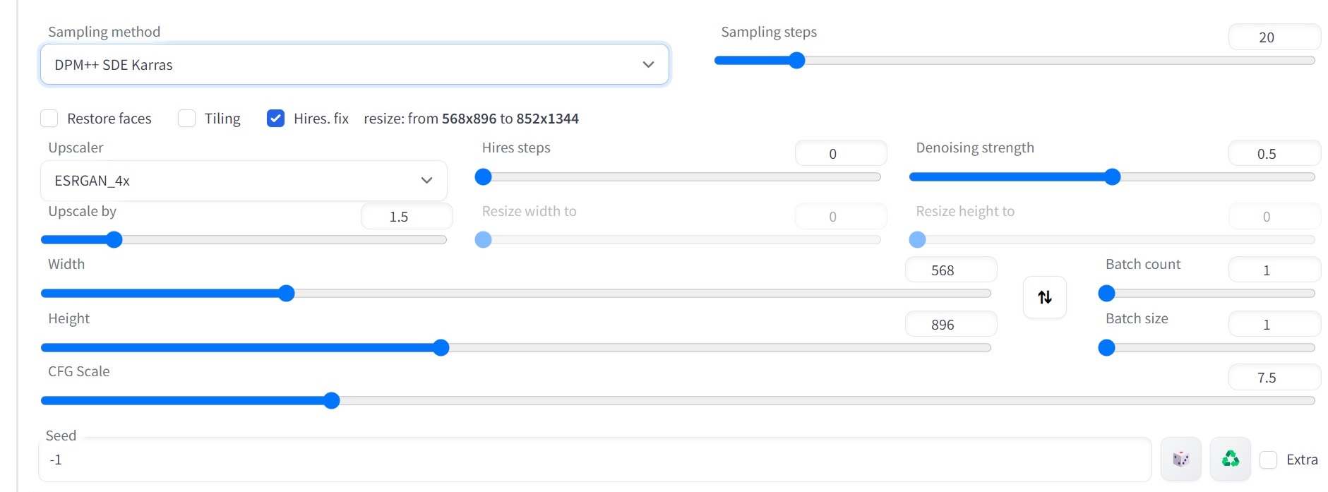Image resolution: width=1328 pixels, height=492 pixels.
Task: Enable the Tiling checkbox
Action: click(187, 119)
